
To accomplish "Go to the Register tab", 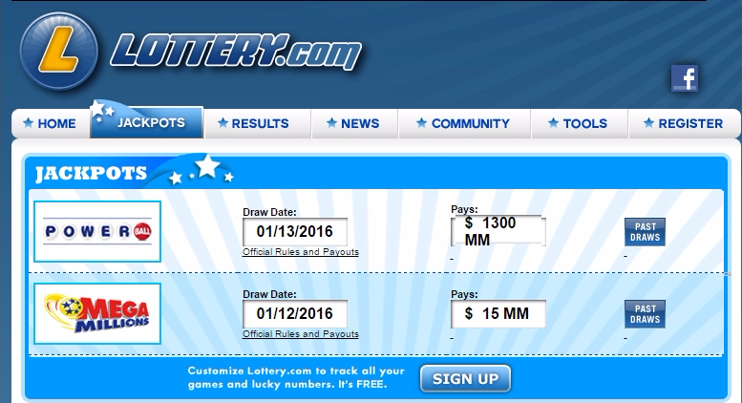I will [x=684, y=123].
